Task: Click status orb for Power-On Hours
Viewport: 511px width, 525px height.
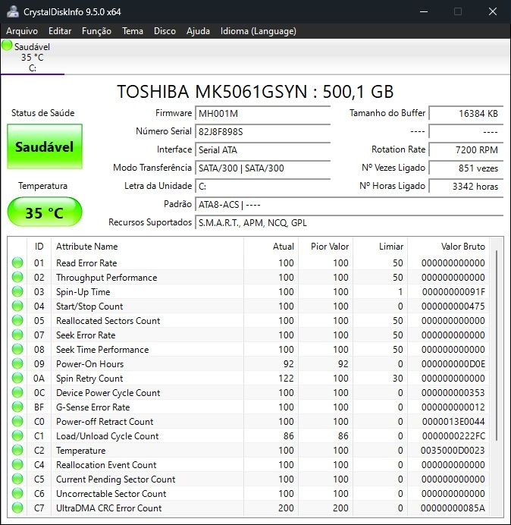Action: click(x=17, y=363)
